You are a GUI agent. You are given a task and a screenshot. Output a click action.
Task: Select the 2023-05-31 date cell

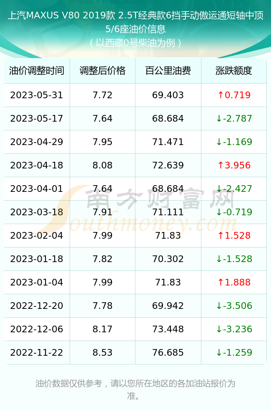tap(37, 95)
